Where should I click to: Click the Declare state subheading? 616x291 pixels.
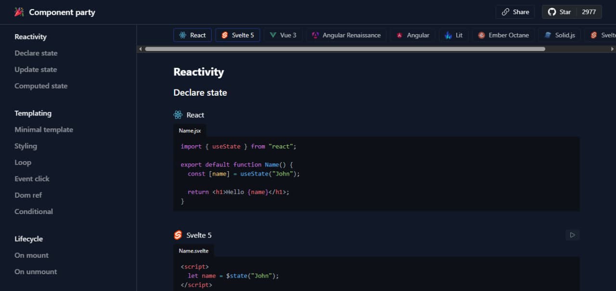[200, 92]
